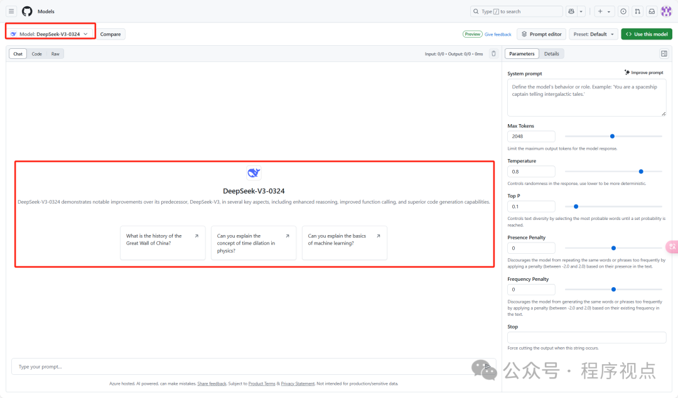Focus the Type / to search field
Screen dimensions: 678x398
tap(516, 11)
